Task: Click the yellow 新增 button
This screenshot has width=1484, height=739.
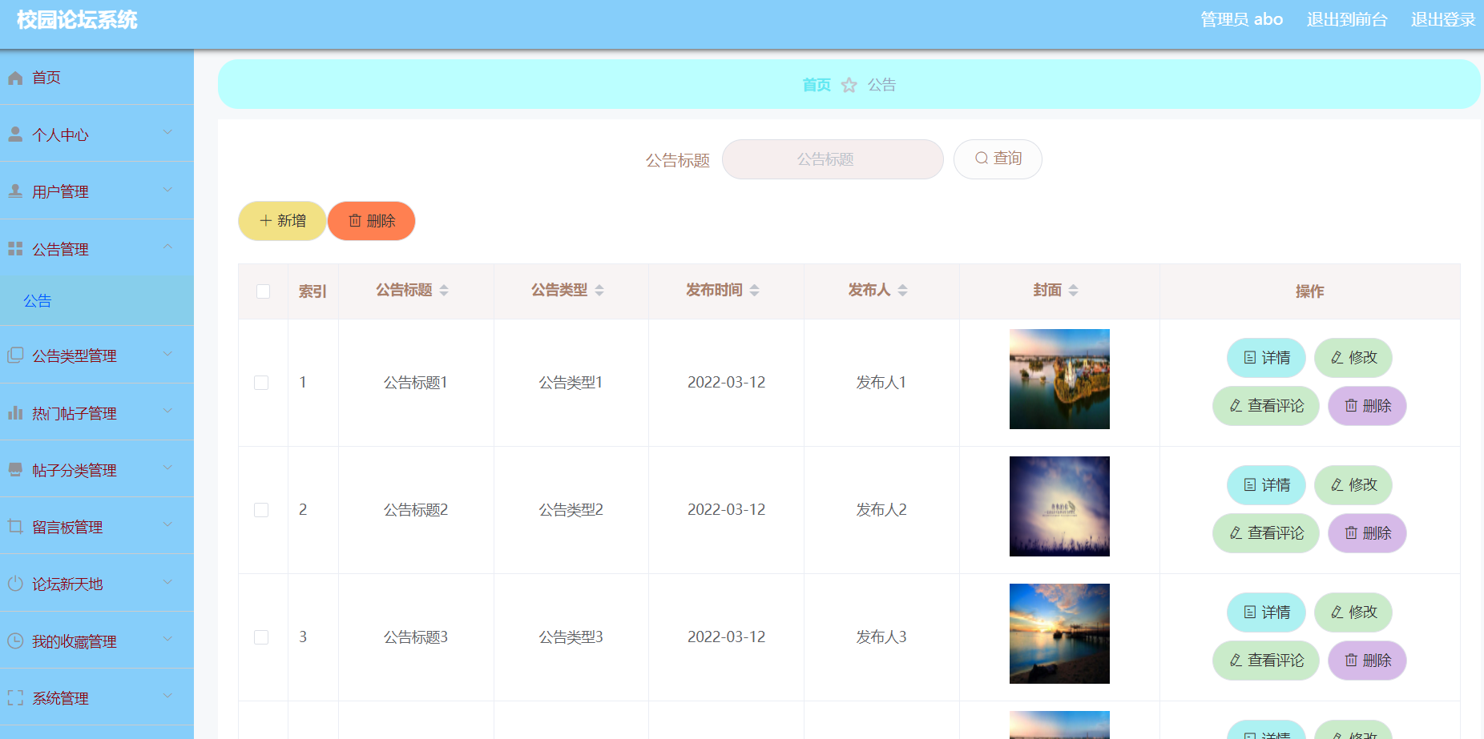Action: tap(282, 221)
